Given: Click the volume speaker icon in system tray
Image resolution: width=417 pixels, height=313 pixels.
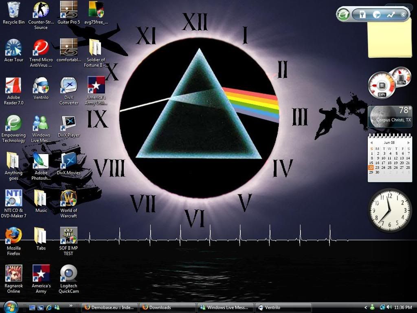Looking at the screenshot, I should 389,307.
